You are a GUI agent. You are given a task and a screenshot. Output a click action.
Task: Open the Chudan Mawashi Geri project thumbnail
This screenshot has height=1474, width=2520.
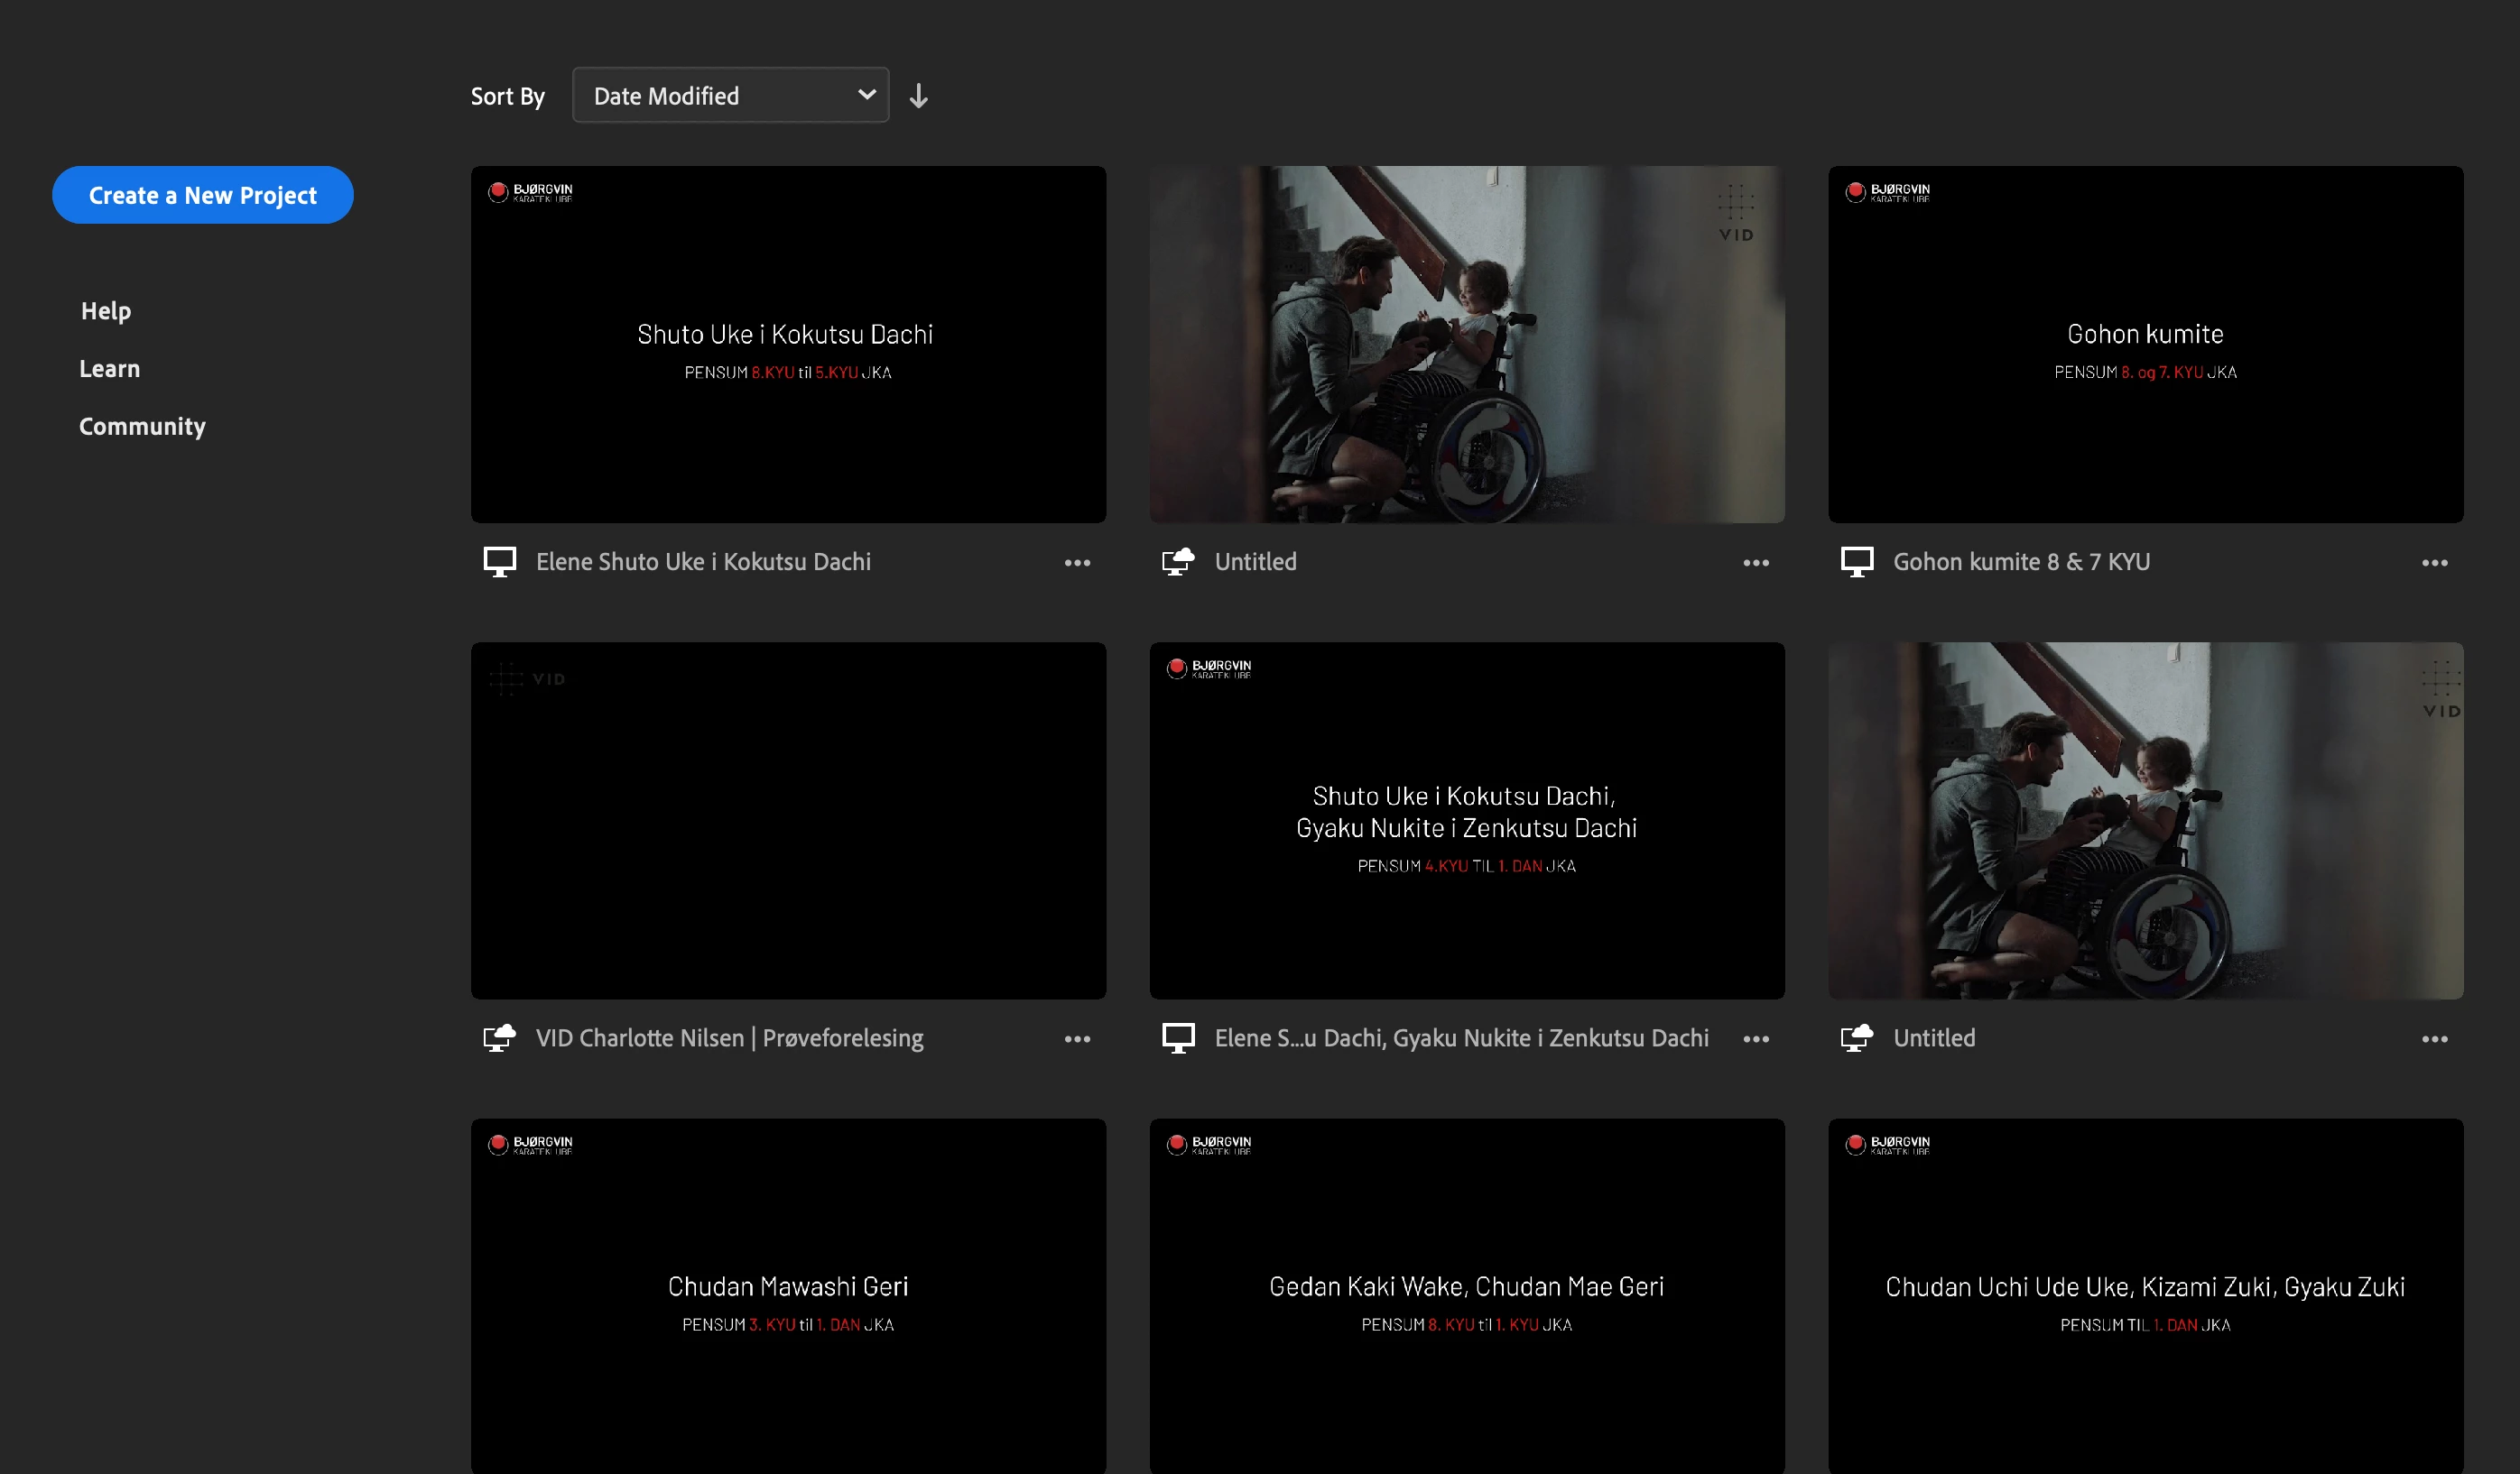point(788,1295)
